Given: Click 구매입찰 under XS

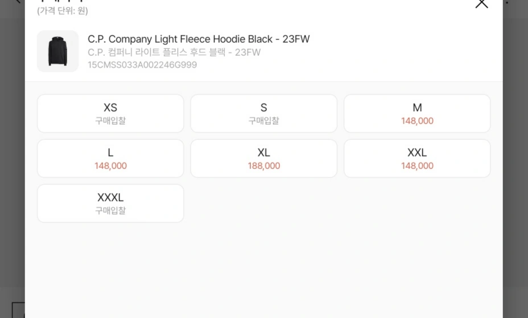Looking at the screenshot, I should 110,121.
